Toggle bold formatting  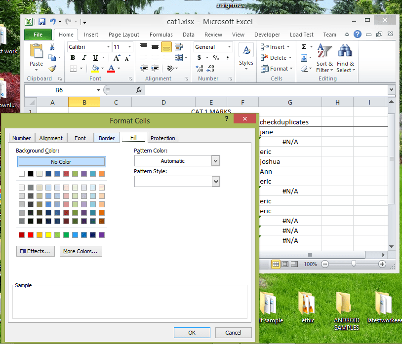[x=73, y=58]
